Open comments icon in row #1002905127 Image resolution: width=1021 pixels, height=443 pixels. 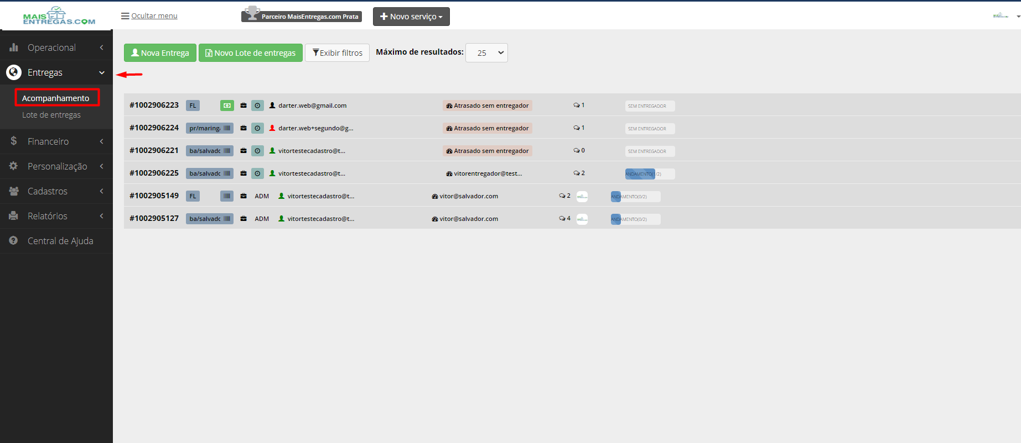tap(562, 219)
